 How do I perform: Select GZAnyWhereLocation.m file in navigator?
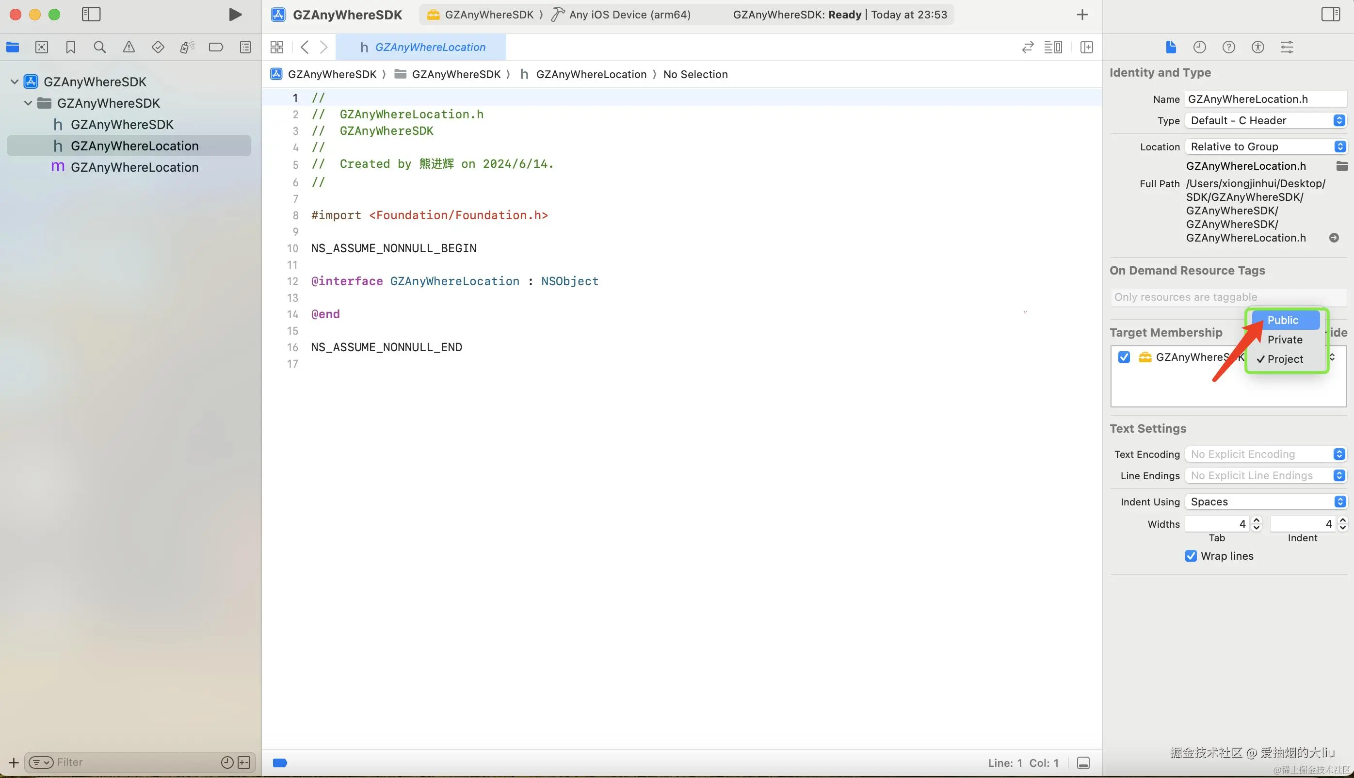134,167
